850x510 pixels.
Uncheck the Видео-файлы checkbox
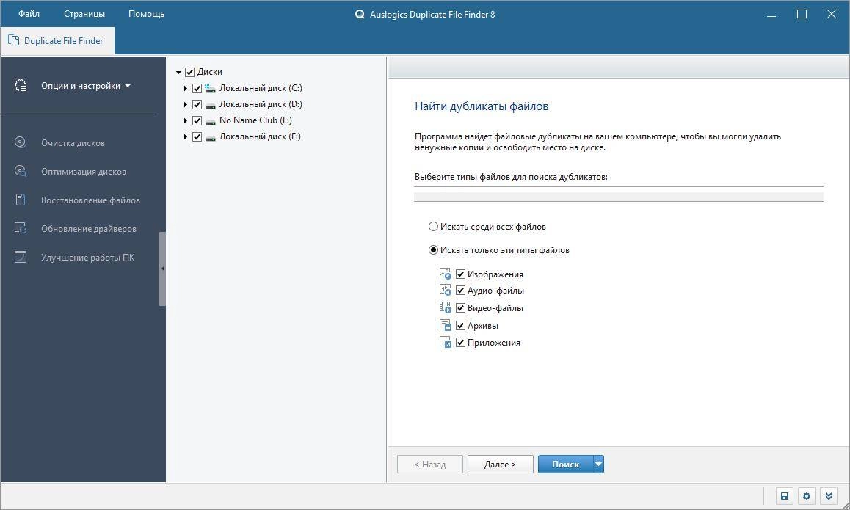(461, 308)
